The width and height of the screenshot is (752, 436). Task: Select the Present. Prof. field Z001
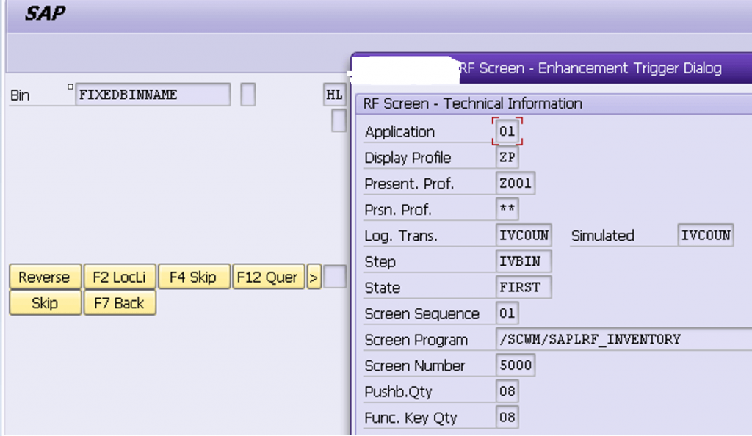(515, 183)
